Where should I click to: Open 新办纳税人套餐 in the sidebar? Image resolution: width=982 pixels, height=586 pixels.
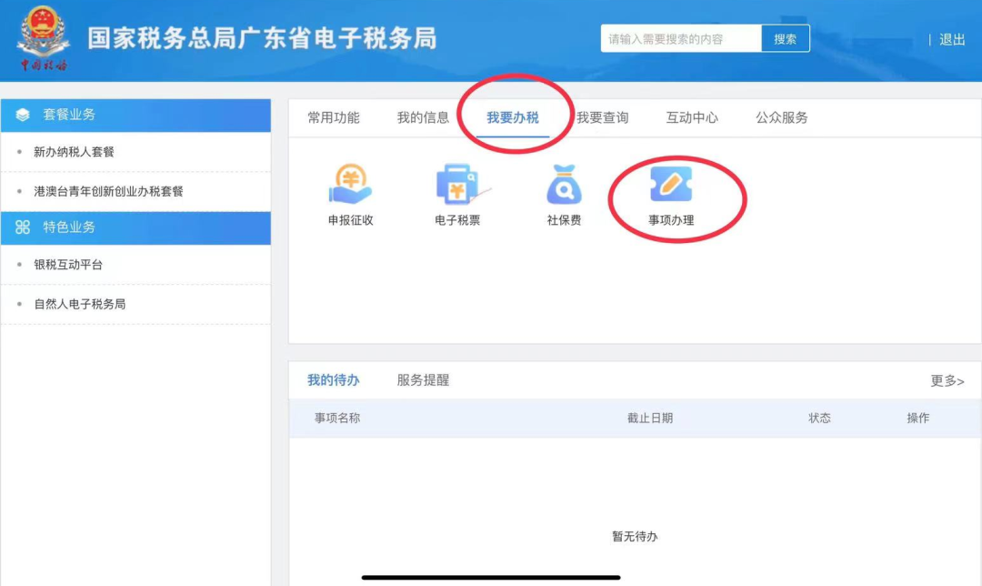point(74,152)
